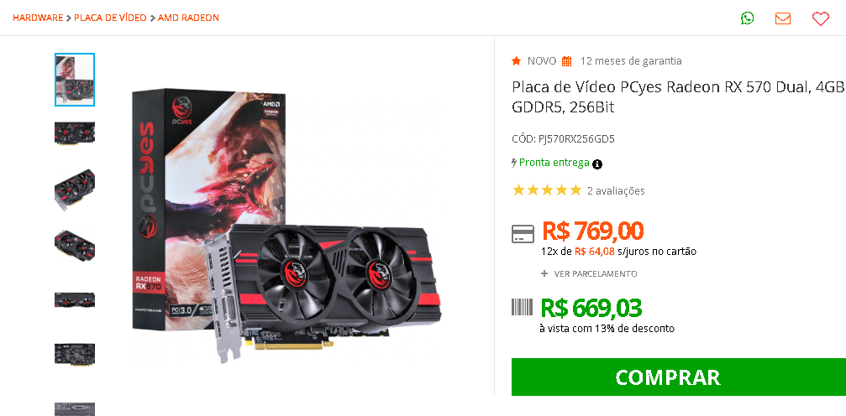
Task: Click the orange NOVO star icon
Action: [x=517, y=61]
